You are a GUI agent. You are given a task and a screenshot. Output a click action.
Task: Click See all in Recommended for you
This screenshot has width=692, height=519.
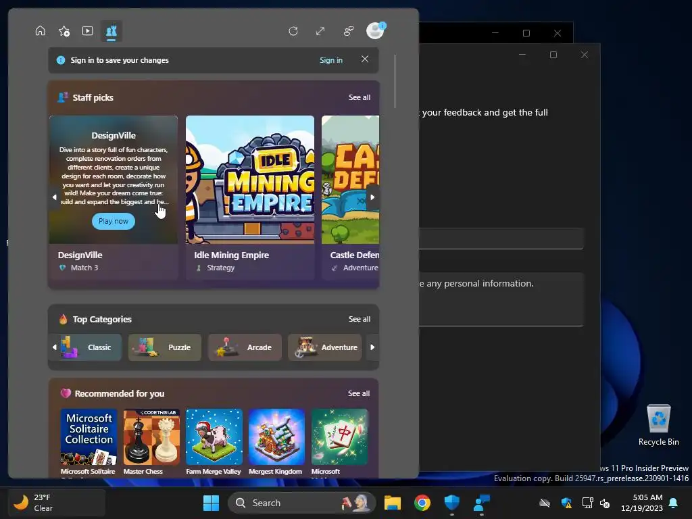(358, 393)
